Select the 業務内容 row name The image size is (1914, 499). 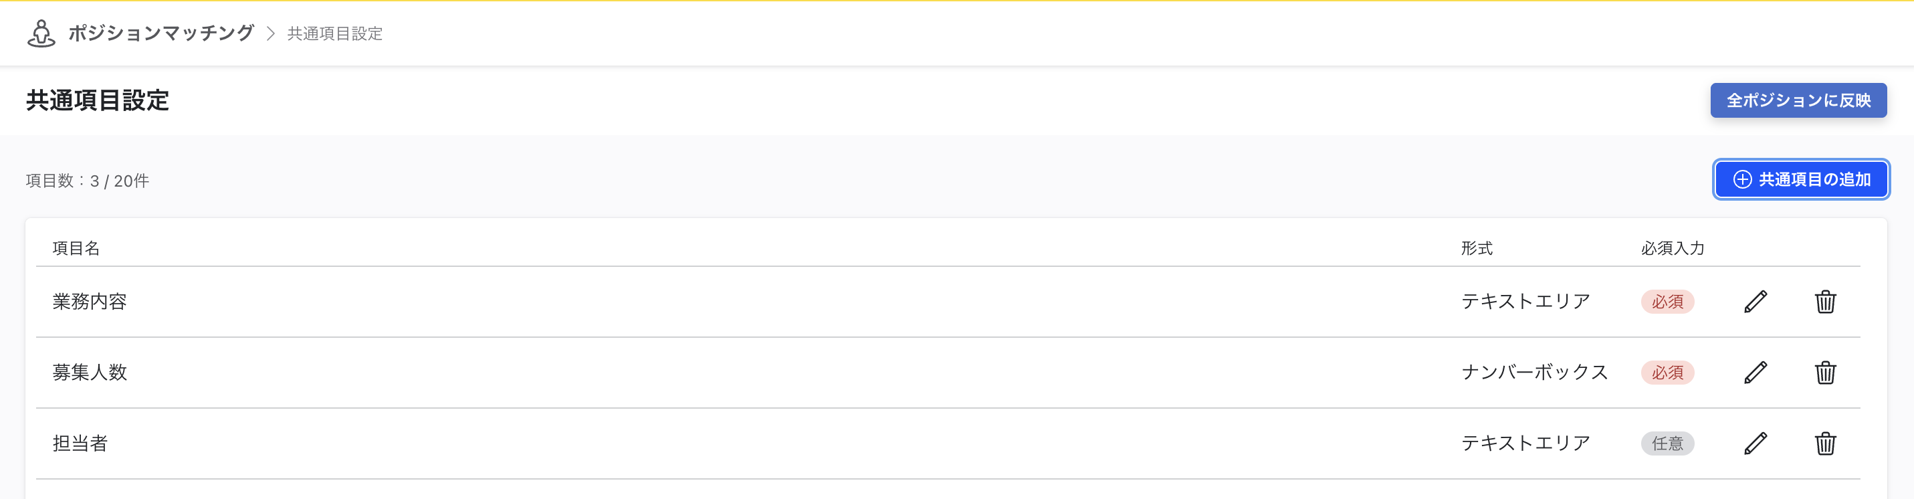[x=90, y=302]
